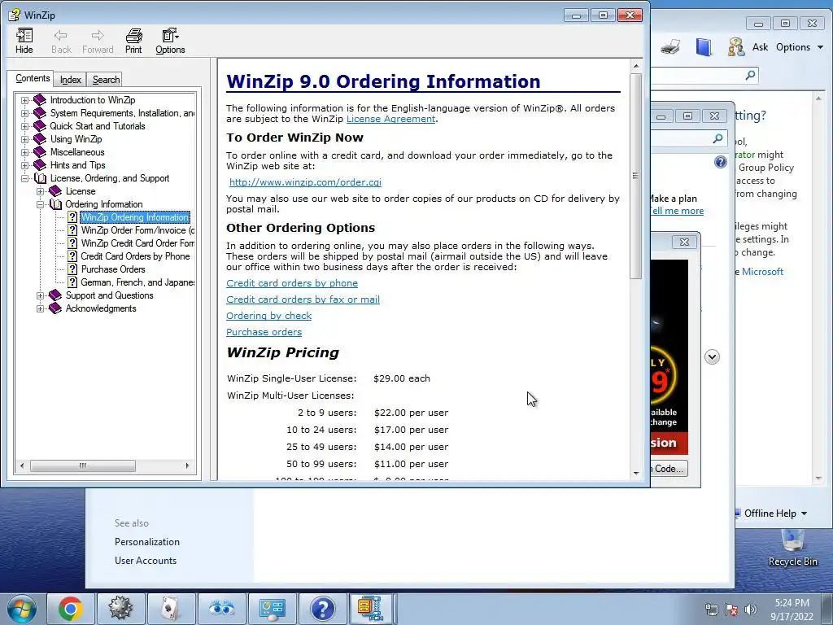The height and width of the screenshot is (625, 833).
Task: Click the Miscellaneous book icon
Action: click(40, 152)
